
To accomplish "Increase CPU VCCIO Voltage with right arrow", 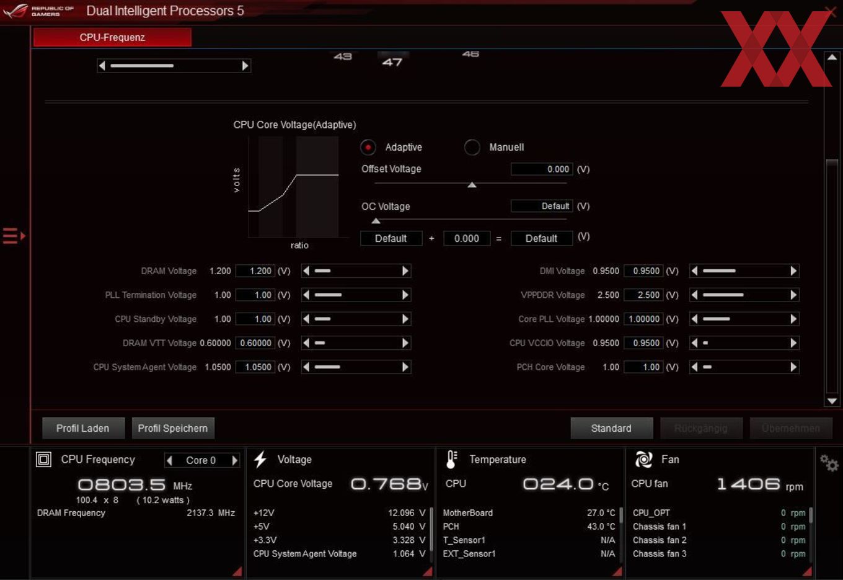I will click(793, 343).
